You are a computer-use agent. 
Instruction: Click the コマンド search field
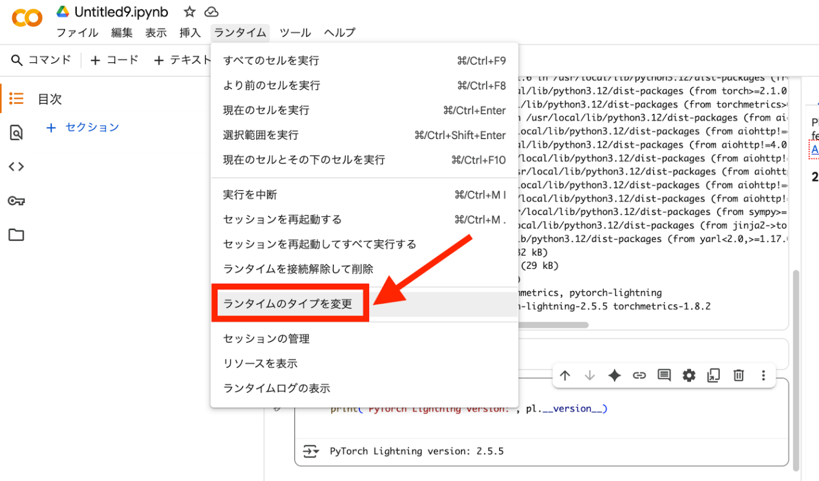43,60
